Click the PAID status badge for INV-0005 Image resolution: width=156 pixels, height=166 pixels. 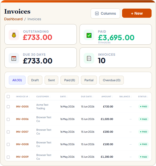point(143,106)
